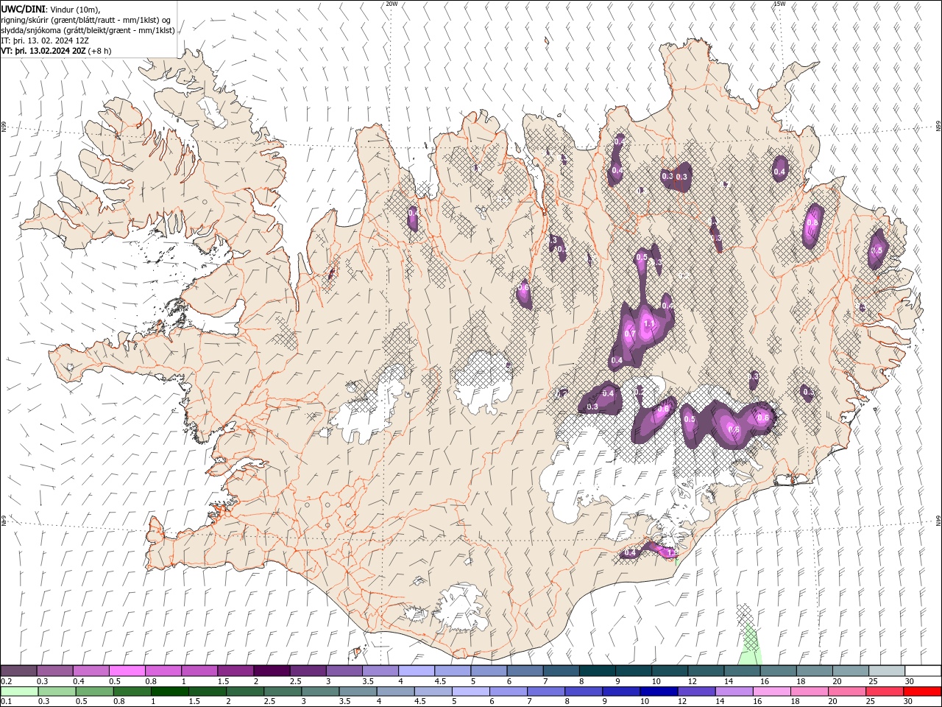Image resolution: width=942 pixels, height=707 pixels.
Task: Click the 0.7 value beside the 1.1 peak
Action: [629, 334]
